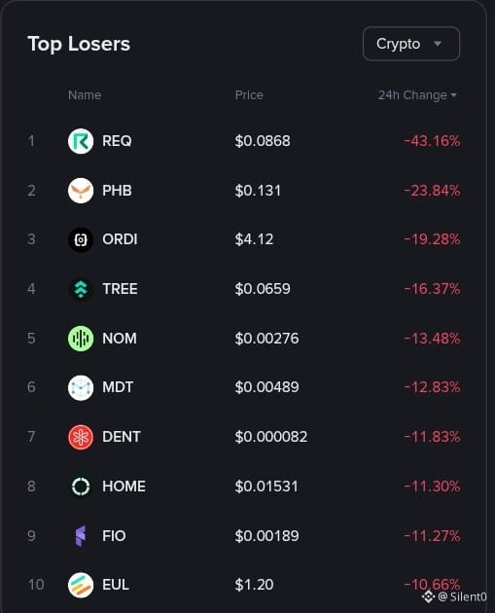The image size is (495, 613).
Task: Click the ORDI price $4.12
Action: point(254,239)
